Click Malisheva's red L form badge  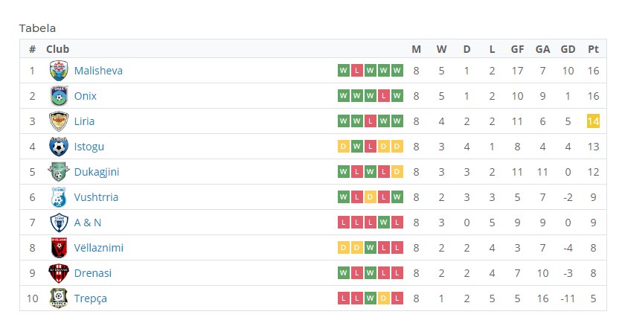click(x=356, y=71)
